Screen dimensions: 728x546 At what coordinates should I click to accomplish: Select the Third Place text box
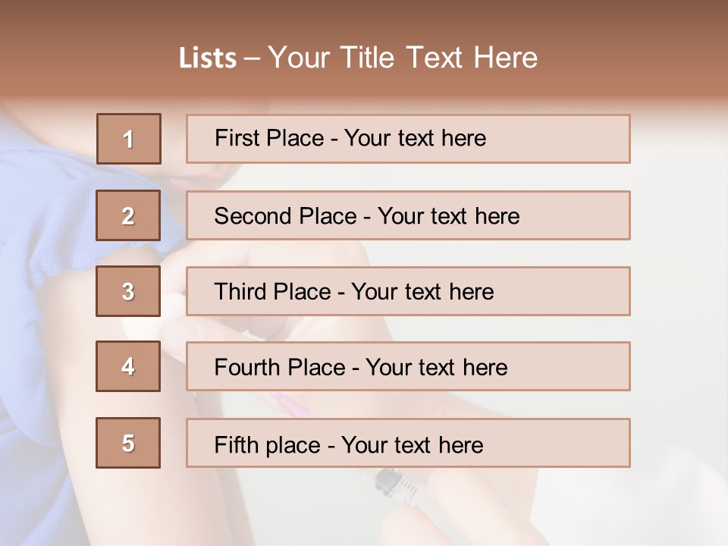pos(408,291)
